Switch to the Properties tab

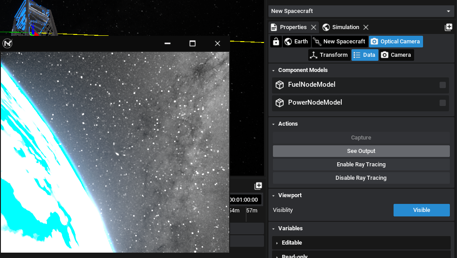coord(293,27)
